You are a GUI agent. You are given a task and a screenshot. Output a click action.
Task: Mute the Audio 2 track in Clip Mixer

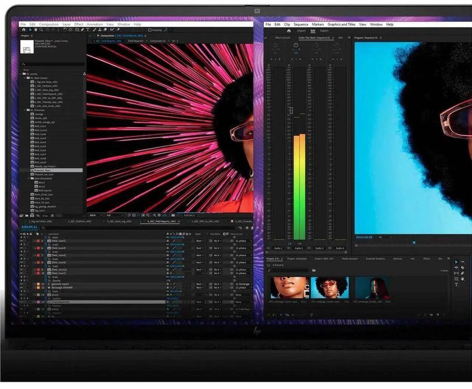(x=292, y=59)
